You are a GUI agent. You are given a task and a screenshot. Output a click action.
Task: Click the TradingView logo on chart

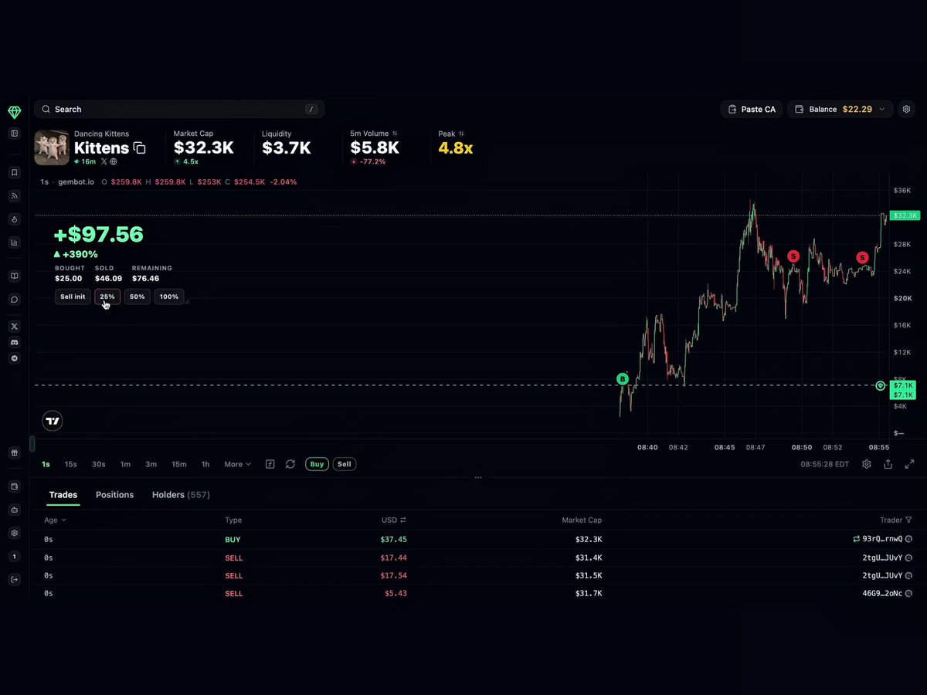click(53, 421)
